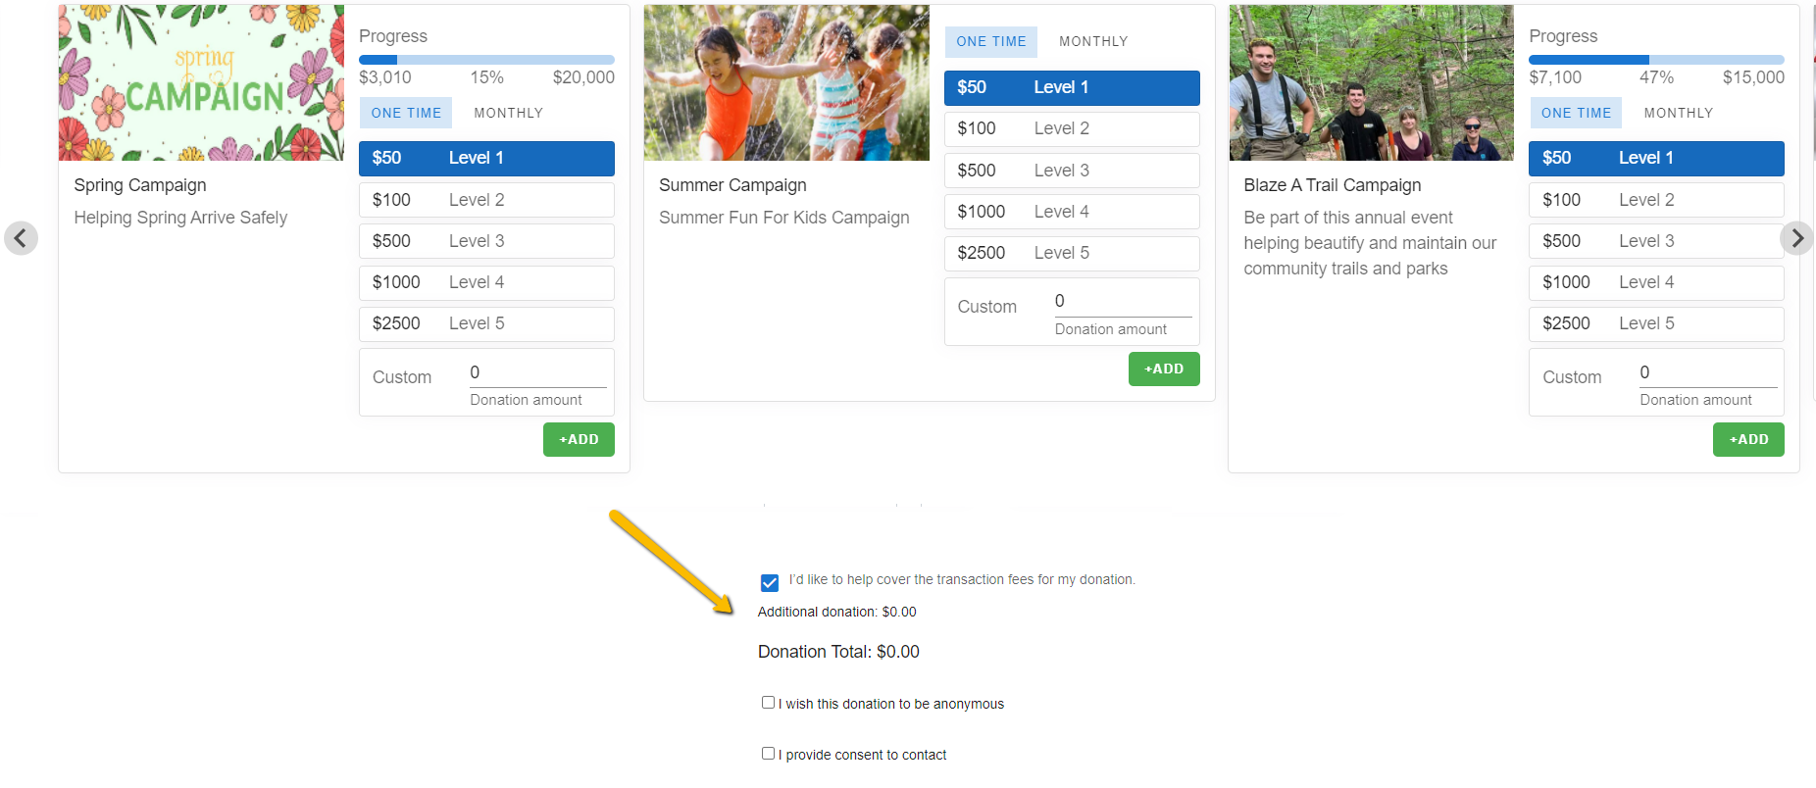Image resolution: width=1816 pixels, height=788 pixels.
Task: Choose $100 Level 2 for Spring Campaign
Action: tap(486, 200)
